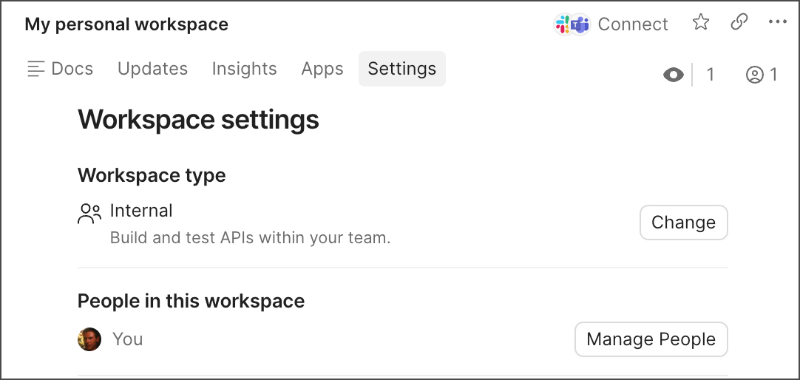Screen dimensions: 800x380
Task: Go to the Insights tab
Action: point(244,69)
